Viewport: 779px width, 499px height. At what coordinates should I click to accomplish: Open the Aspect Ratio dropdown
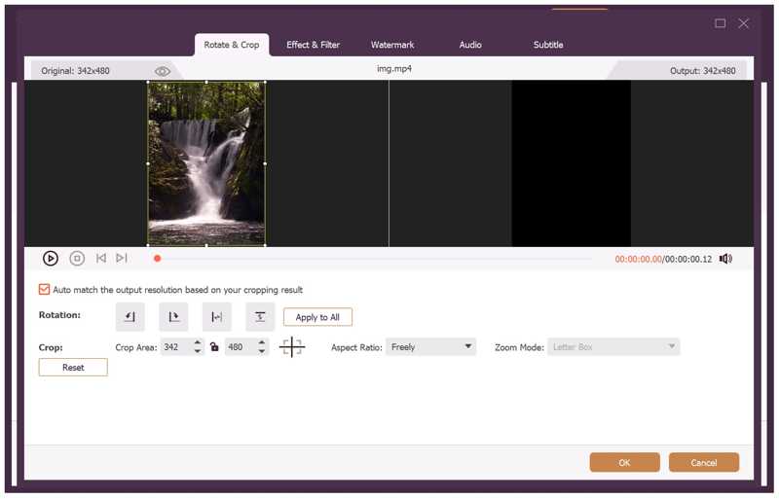(430, 347)
